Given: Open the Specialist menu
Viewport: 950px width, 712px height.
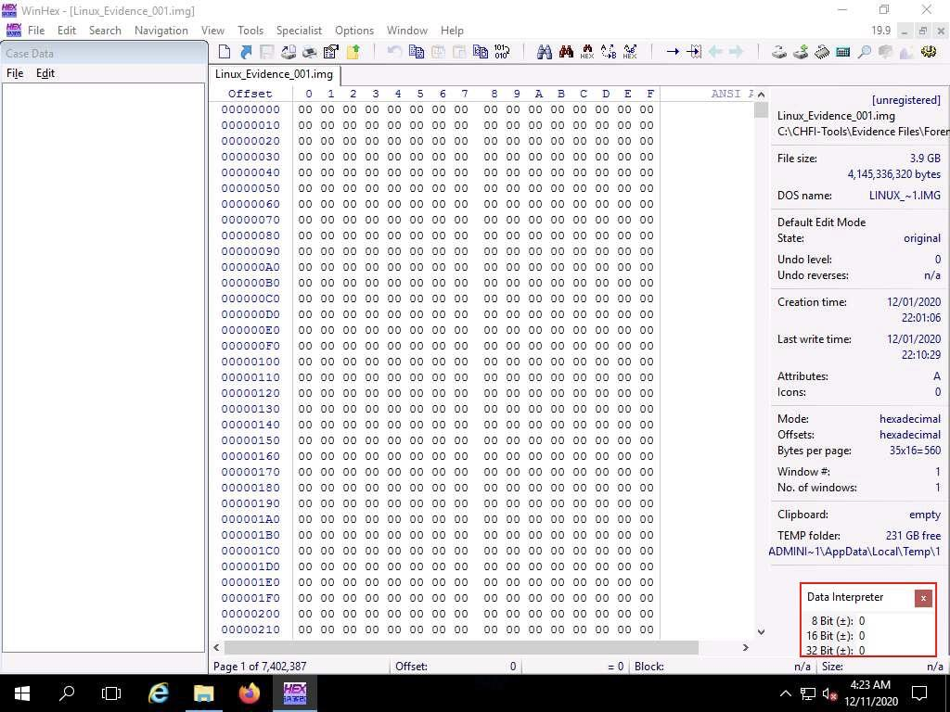Looking at the screenshot, I should point(299,31).
